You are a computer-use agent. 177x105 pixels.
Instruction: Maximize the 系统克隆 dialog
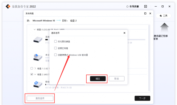[x=145, y=13]
